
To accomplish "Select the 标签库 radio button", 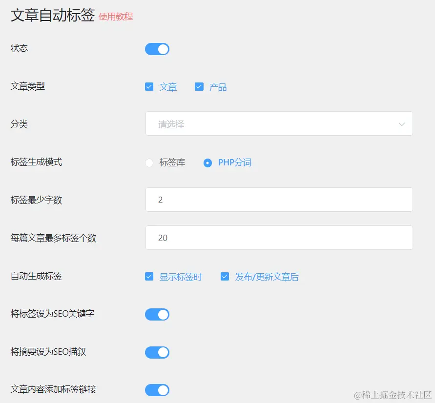I will coord(149,162).
